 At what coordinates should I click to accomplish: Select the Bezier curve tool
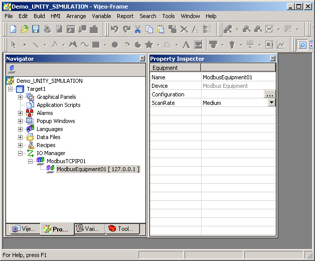[x=85, y=45]
